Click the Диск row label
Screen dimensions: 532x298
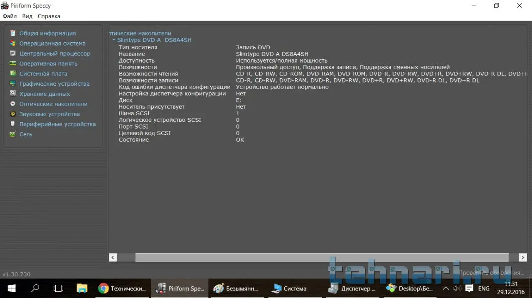tap(126, 100)
